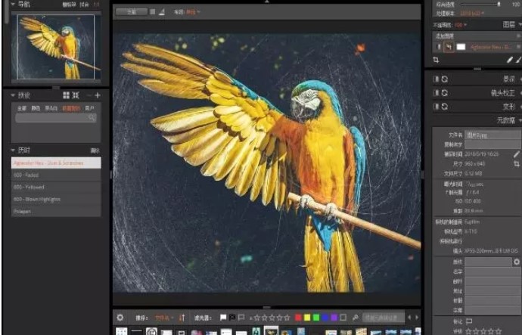Click the 主窗 button above the image
The image size is (522, 335).
(x=132, y=12)
